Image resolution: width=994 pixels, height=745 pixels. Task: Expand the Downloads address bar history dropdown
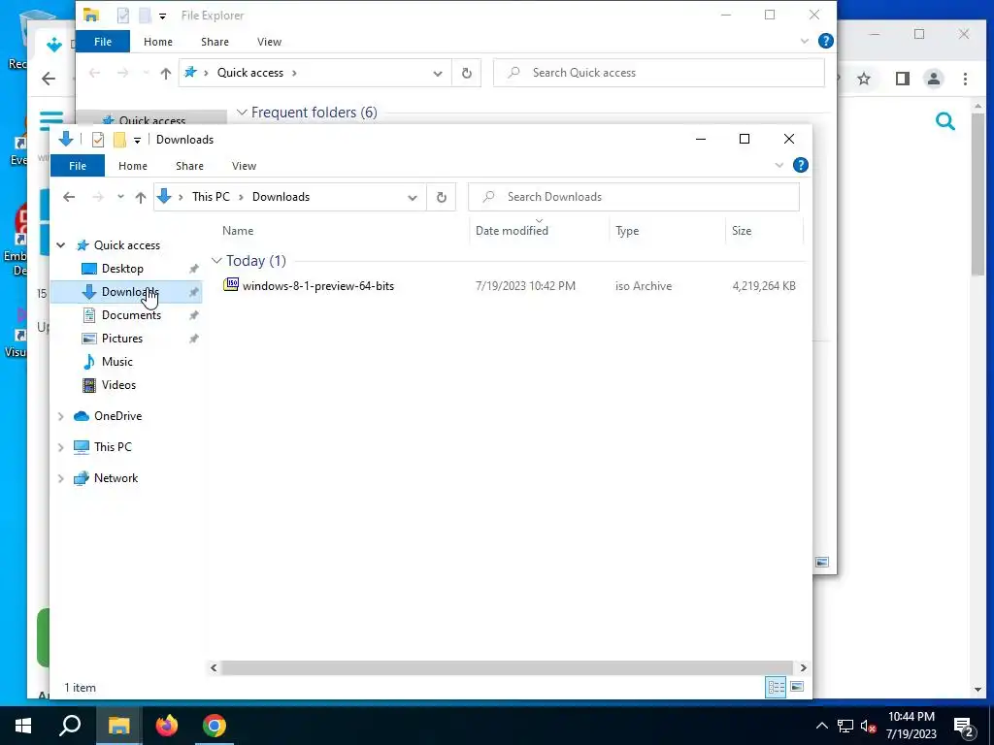click(x=412, y=197)
